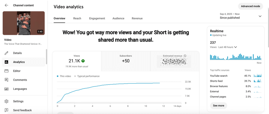This screenshot has height=114, width=269.
Task: Switch to the Engagement tab
Action: tap(97, 18)
